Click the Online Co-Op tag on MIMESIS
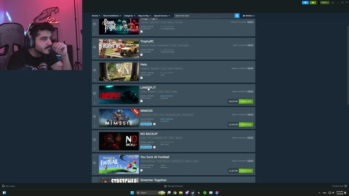This screenshot has width=349, height=196. 146,115
